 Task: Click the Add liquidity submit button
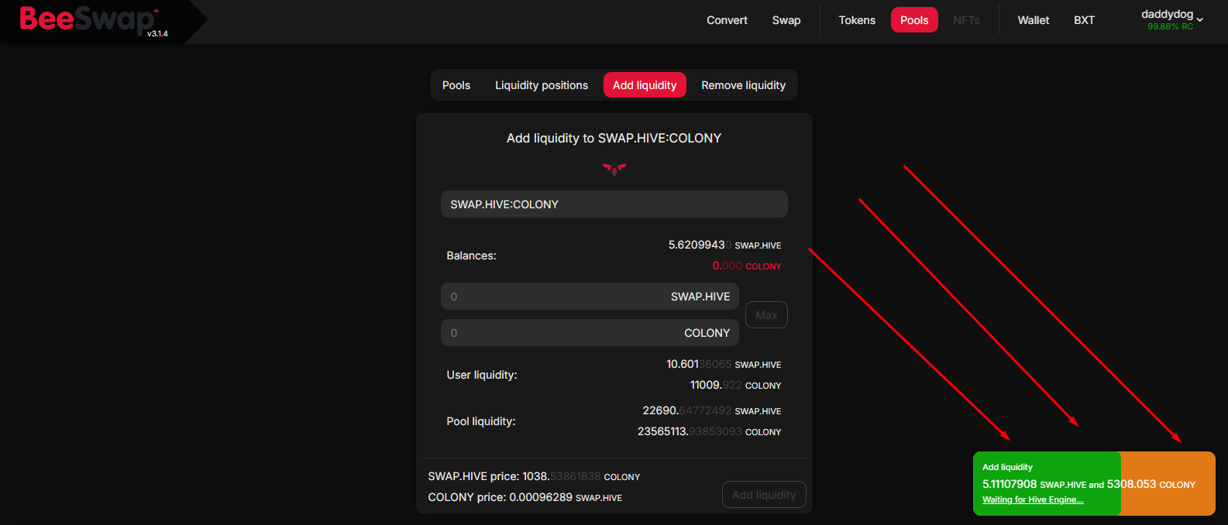point(764,495)
